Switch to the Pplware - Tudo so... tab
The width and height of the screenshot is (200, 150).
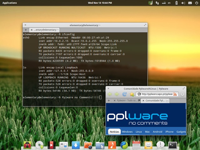(127, 101)
